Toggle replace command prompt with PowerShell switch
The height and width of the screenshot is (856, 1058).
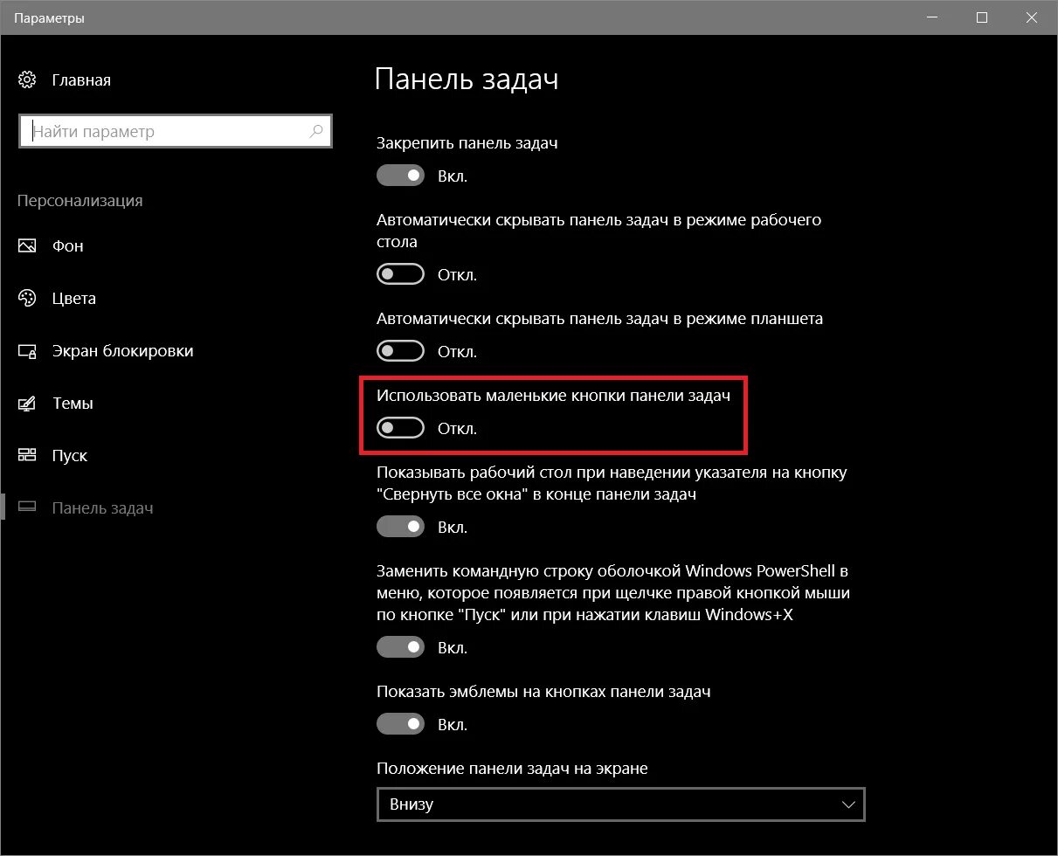(x=400, y=648)
